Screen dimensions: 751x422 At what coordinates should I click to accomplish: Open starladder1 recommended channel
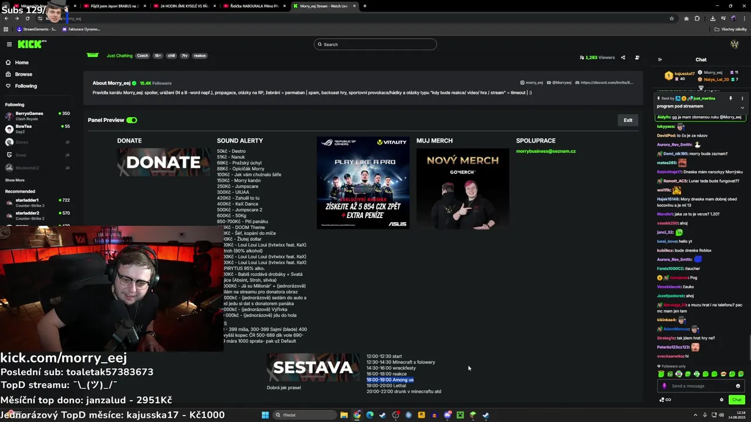tap(38, 202)
